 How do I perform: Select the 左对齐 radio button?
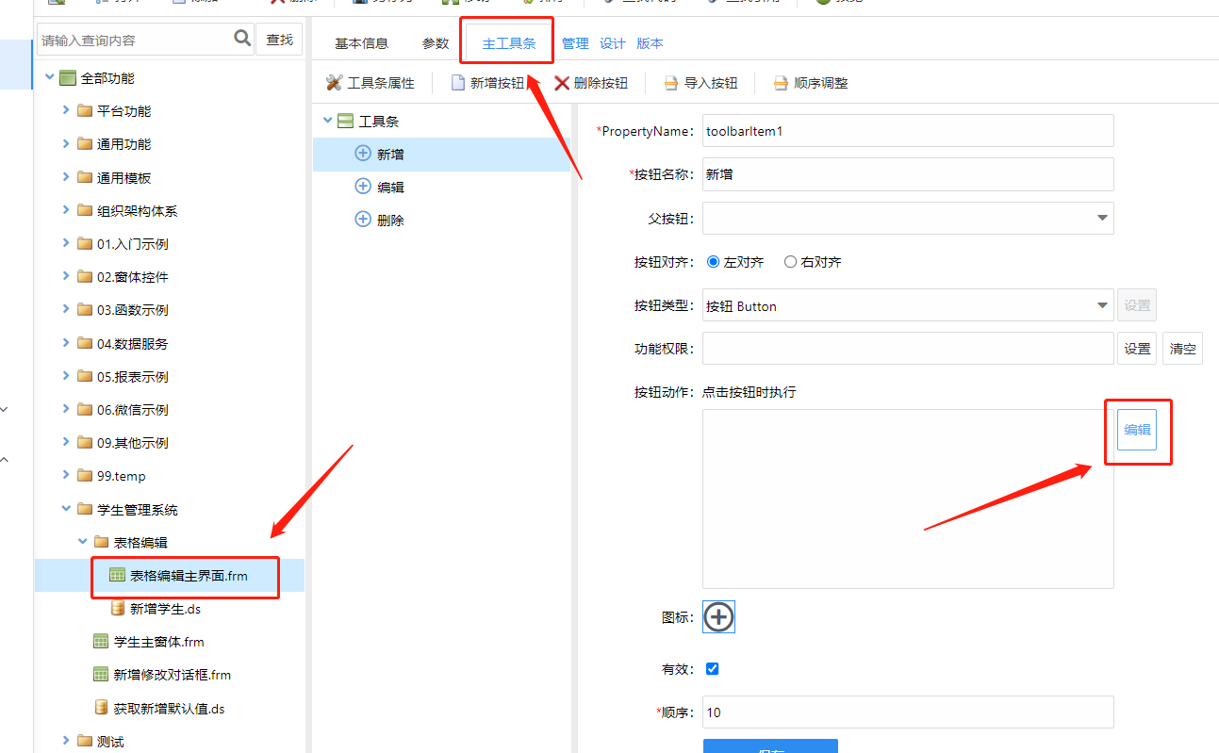(x=713, y=262)
